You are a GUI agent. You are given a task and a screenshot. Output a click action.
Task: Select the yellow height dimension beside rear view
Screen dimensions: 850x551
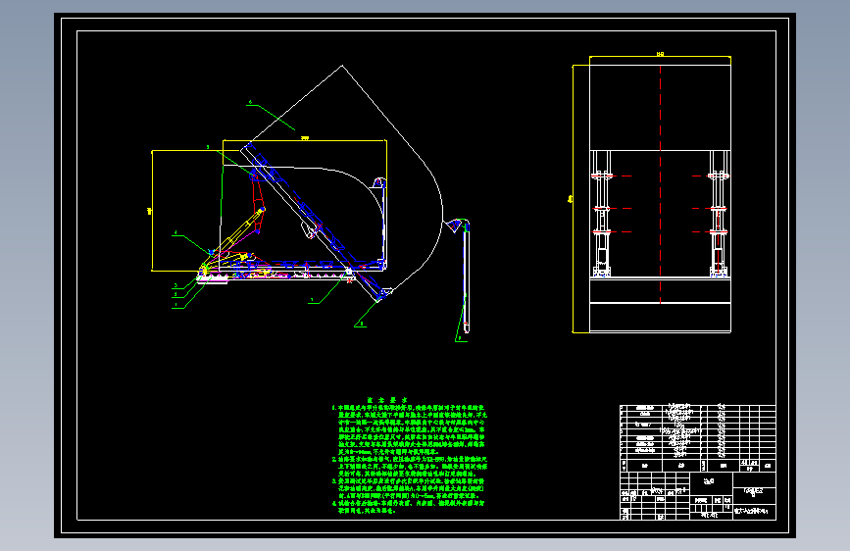coord(572,199)
